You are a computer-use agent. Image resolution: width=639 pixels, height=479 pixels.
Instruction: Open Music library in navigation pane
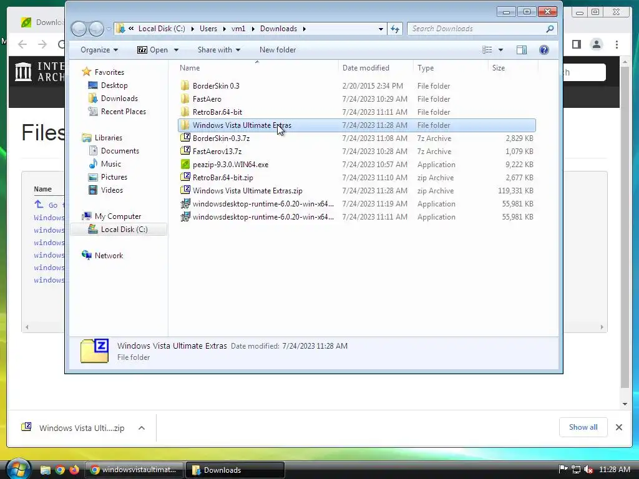click(105, 164)
